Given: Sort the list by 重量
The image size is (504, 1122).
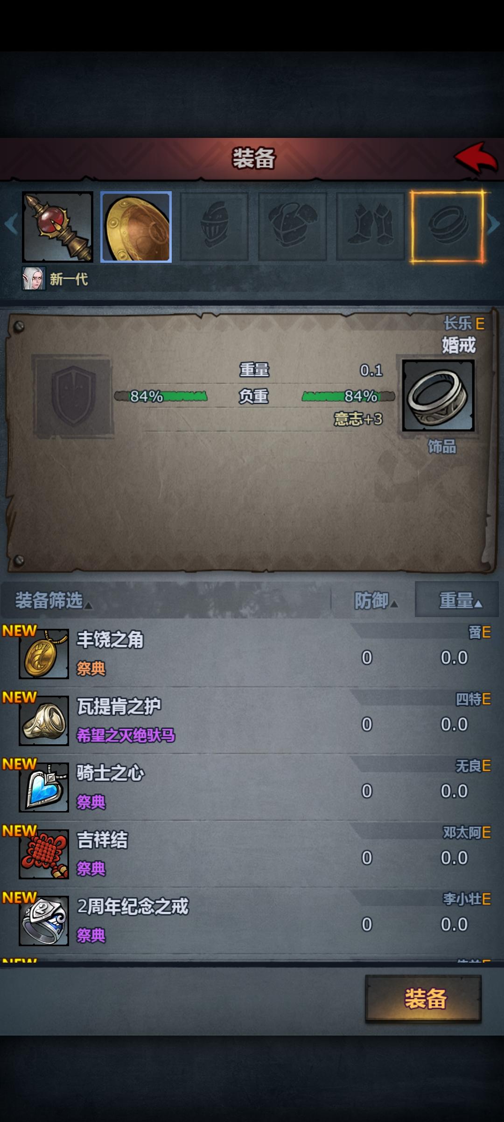Looking at the screenshot, I should coord(457,600).
